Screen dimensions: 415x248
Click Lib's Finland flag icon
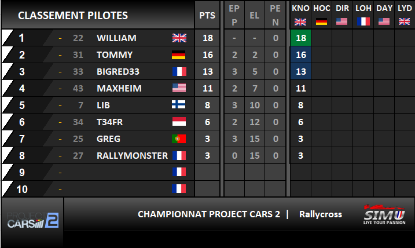coord(179,105)
